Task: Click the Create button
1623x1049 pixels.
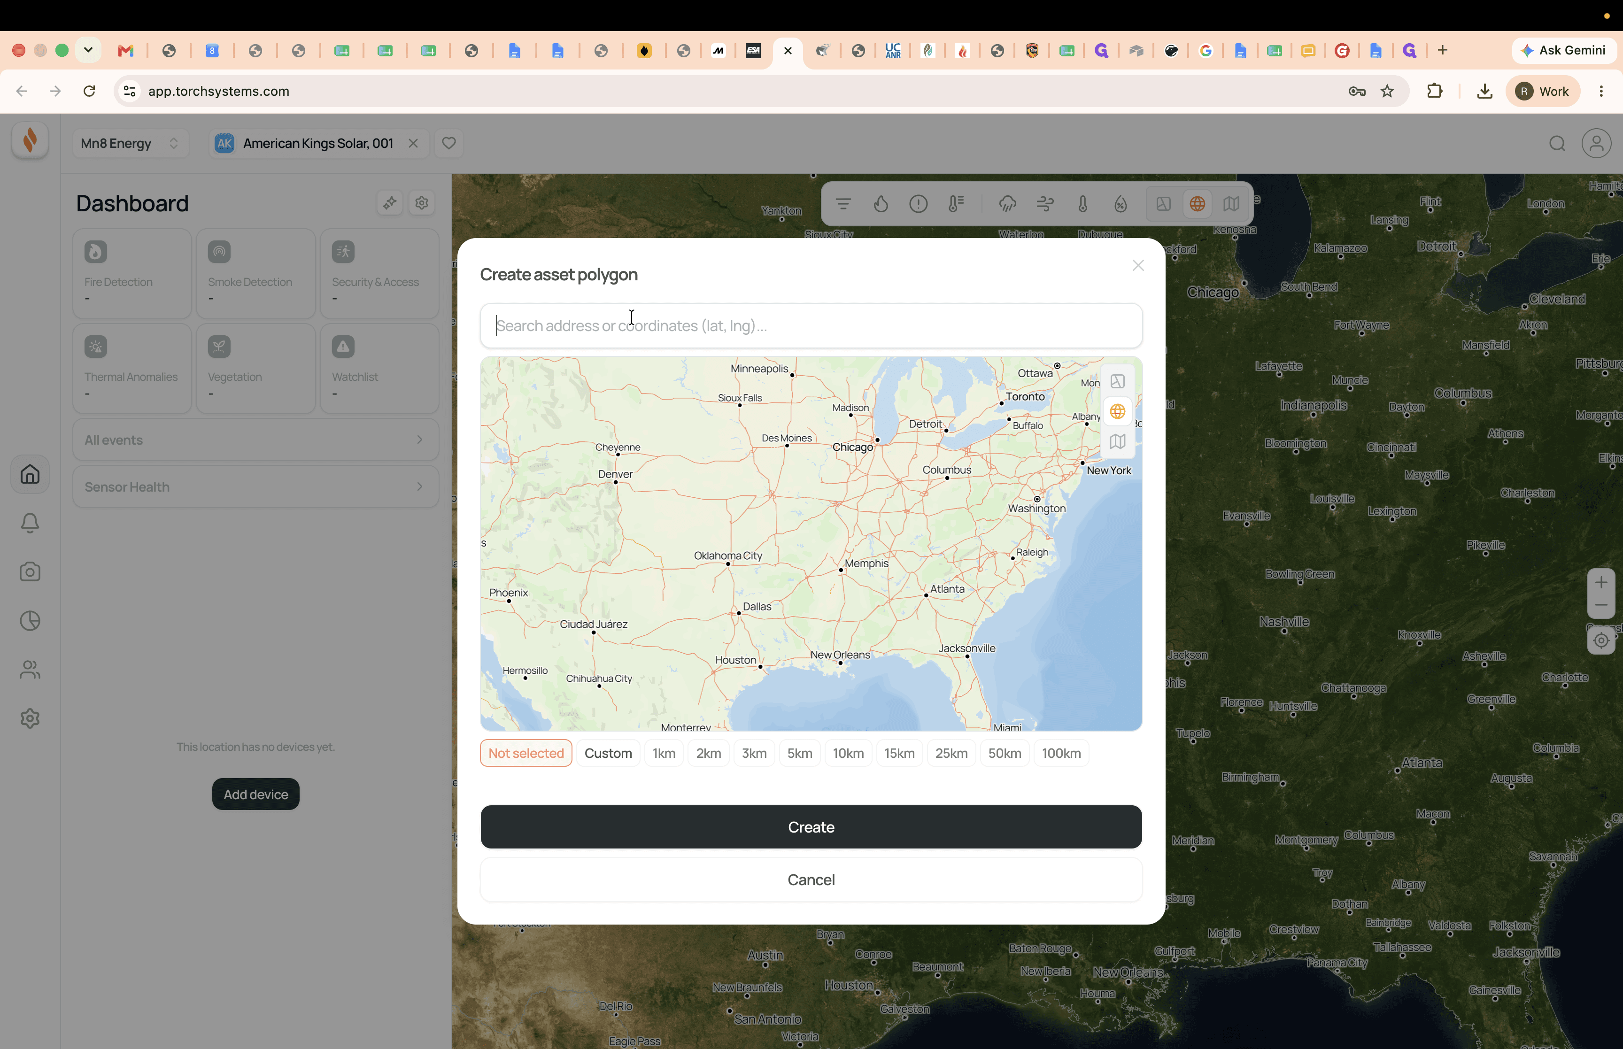Action: pos(811,827)
